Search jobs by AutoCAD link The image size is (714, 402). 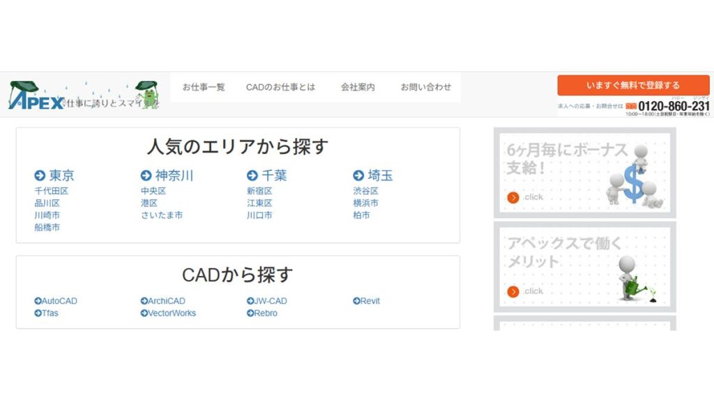(x=59, y=301)
